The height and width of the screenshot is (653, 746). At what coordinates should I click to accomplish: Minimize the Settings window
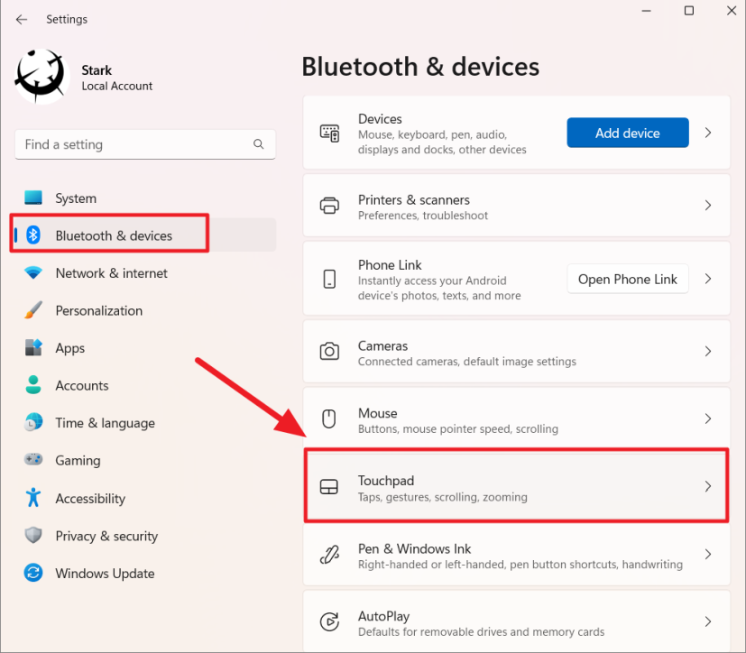pos(646,11)
